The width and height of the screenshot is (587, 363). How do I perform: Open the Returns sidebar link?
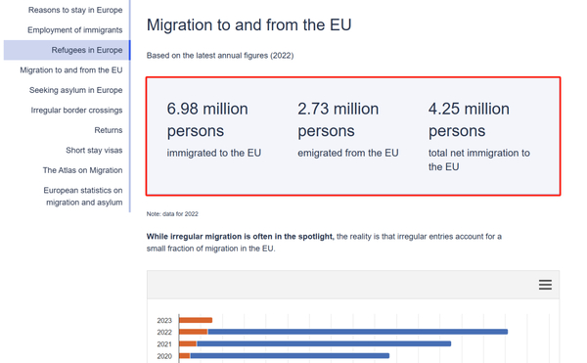(x=109, y=130)
